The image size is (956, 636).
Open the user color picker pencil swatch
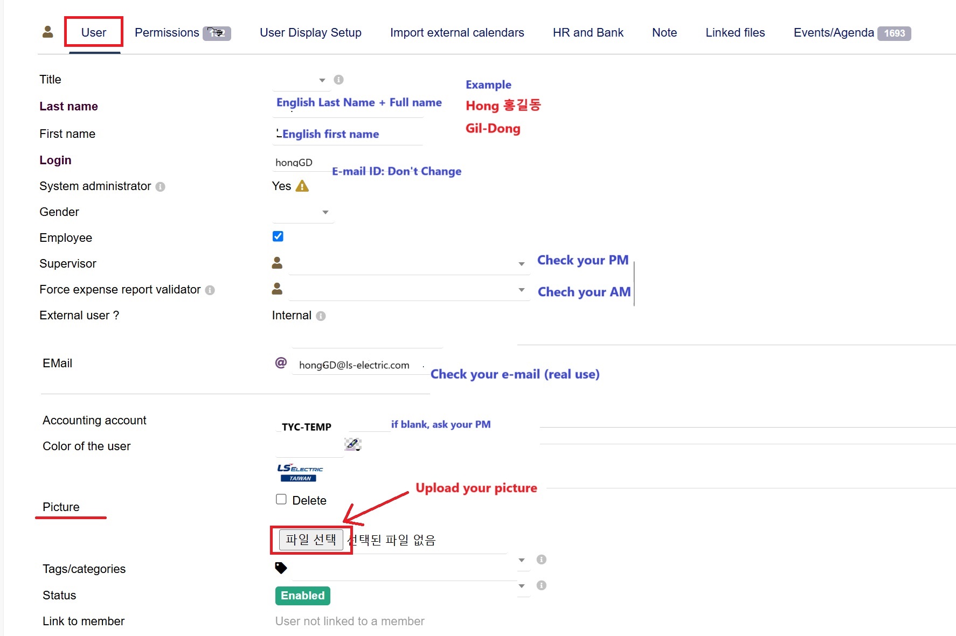pos(352,444)
